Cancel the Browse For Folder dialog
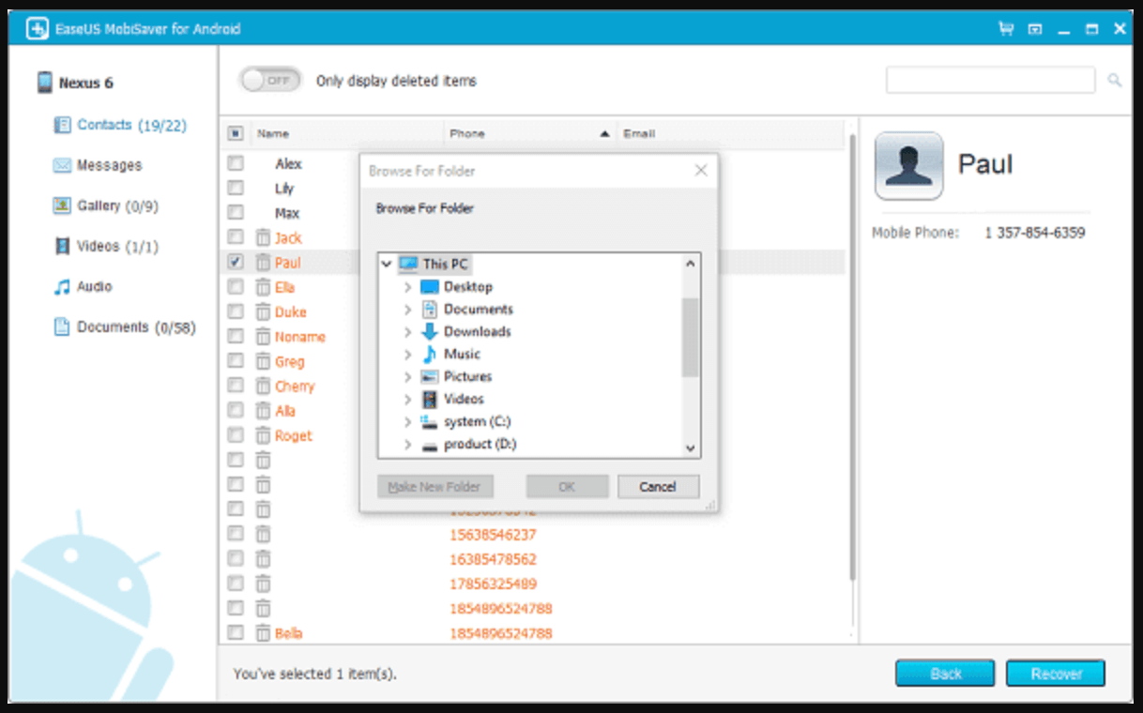Image resolution: width=1143 pixels, height=713 pixels. pyautogui.click(x=658, y=486)
